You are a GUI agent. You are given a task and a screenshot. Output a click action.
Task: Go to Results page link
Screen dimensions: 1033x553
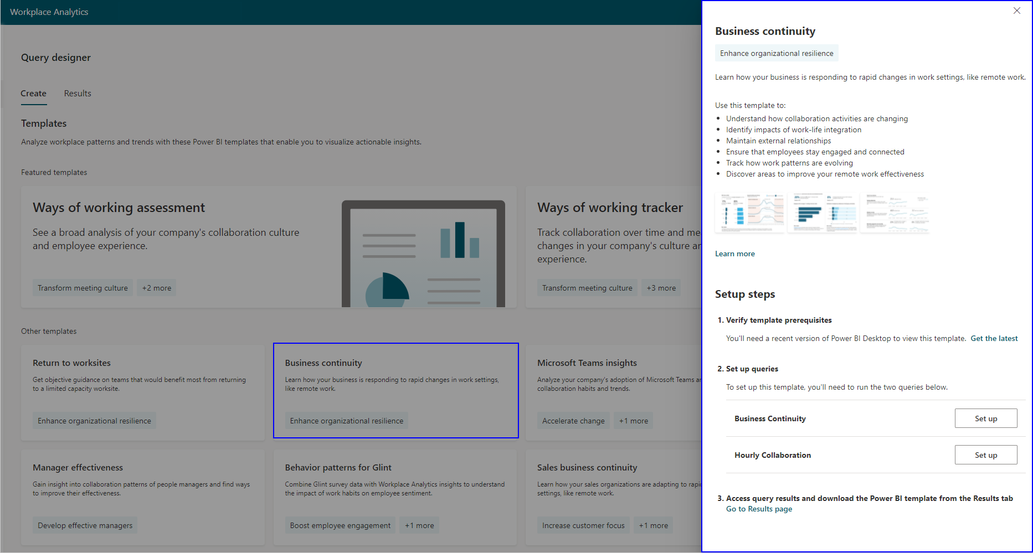759,509
